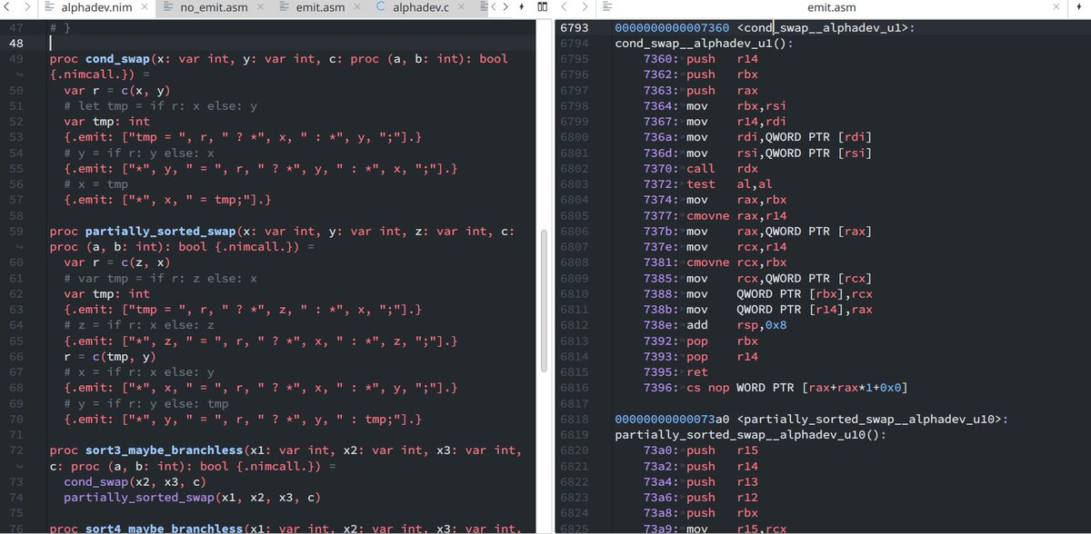
Task: Close the no_emit.asm tab
Action: (x=258, y=8)
